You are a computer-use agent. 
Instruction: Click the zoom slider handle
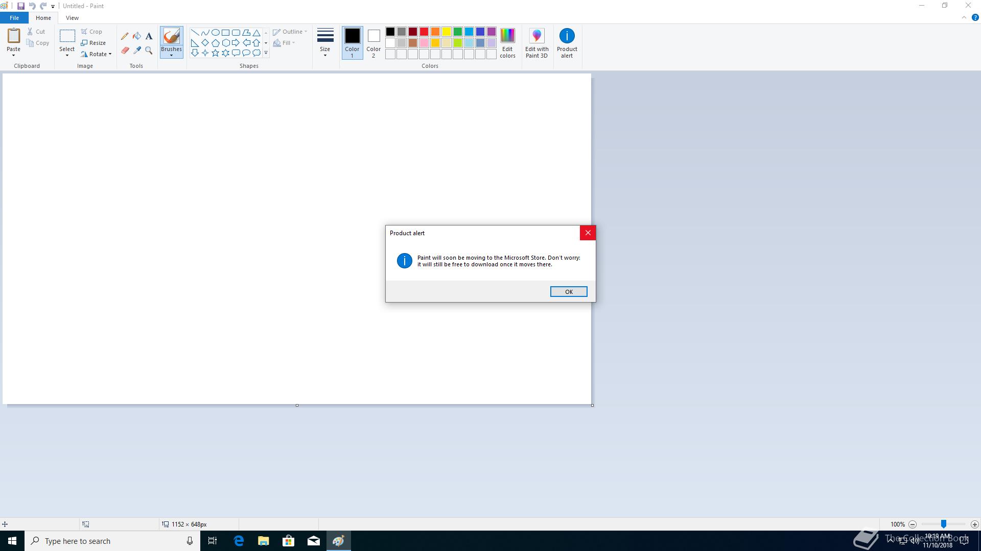pos(944,524)
